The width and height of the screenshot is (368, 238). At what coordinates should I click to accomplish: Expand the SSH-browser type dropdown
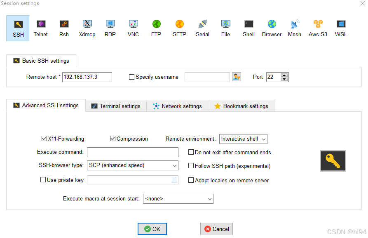(x=133, y=165)
